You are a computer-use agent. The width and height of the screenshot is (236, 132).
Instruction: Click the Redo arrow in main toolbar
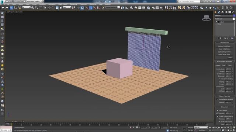[x=7, y=8]
